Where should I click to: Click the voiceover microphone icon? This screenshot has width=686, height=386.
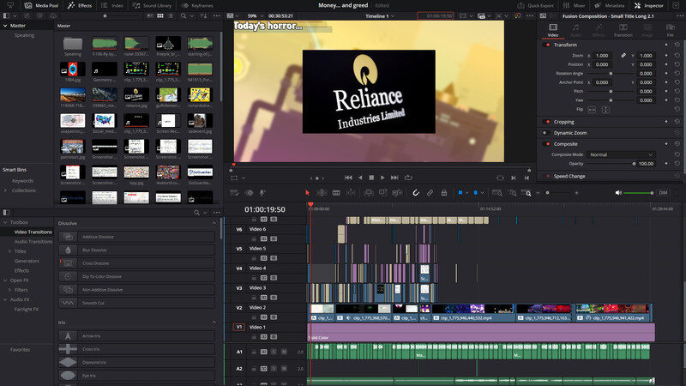click(x=262, y=192)
